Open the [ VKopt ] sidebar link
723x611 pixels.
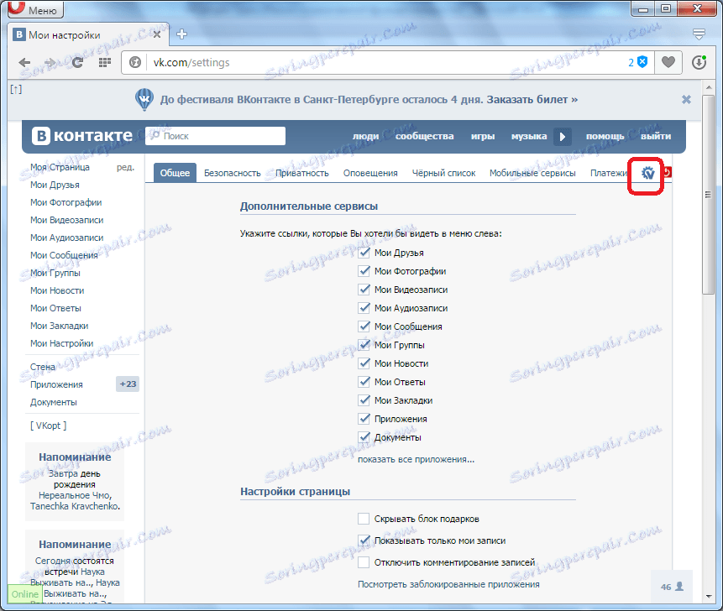coord(49,426)
